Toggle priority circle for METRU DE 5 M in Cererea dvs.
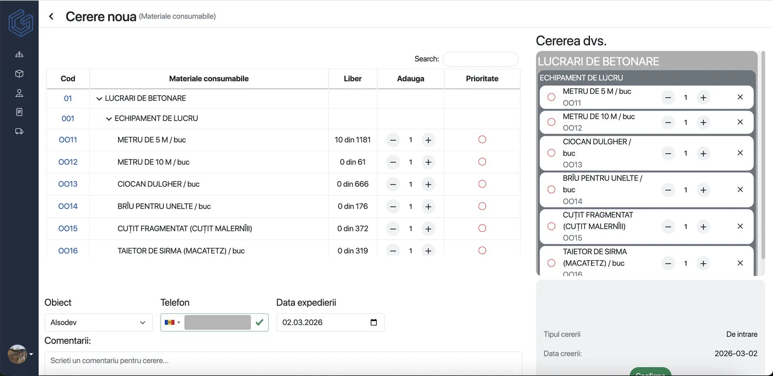Viewport: 773px width, 376px height. click(x=551, y=97)
